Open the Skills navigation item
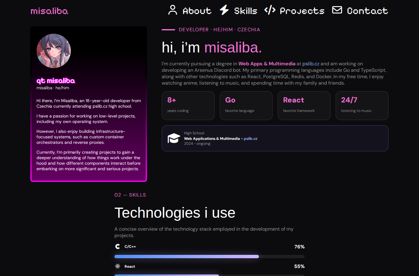The height and width of the screenshot is (276, 419). coord(238,10)
